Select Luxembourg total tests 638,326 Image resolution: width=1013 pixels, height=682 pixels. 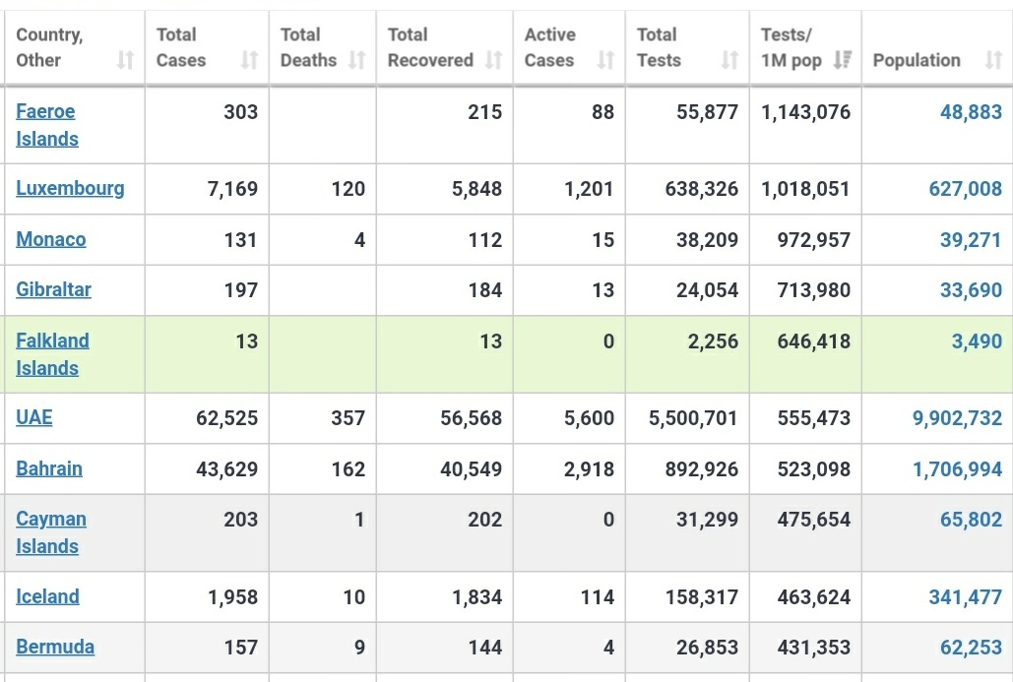pyautogui.click(x=702, y=189)
